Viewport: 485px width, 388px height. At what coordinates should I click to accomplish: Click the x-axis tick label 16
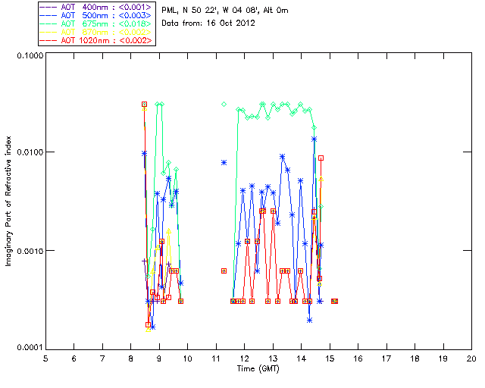coord(358,358)
